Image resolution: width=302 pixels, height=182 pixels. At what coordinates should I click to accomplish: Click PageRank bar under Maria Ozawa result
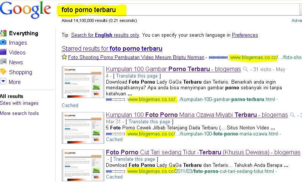pos(115,134)
